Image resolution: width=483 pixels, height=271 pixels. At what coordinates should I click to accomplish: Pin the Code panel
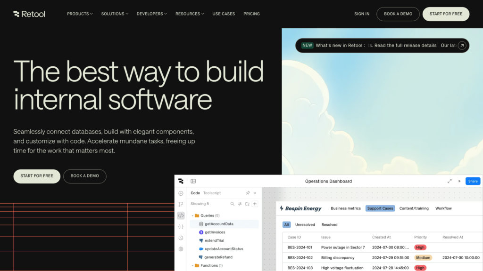pyautogui.click(x=248, y=193)
